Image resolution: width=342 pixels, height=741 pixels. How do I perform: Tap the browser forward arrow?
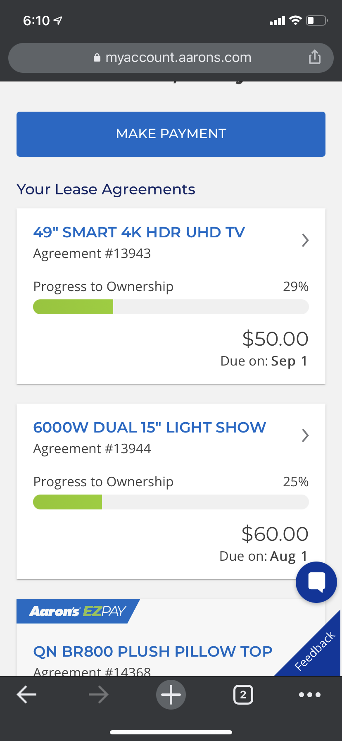tap(98, 695)
